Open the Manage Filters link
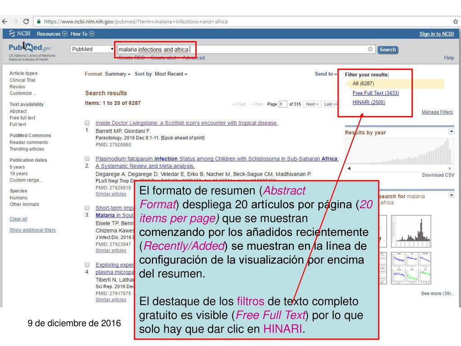The width and height of the screenshot is (461, 346). pyautogui.click(x=437, y=112)
